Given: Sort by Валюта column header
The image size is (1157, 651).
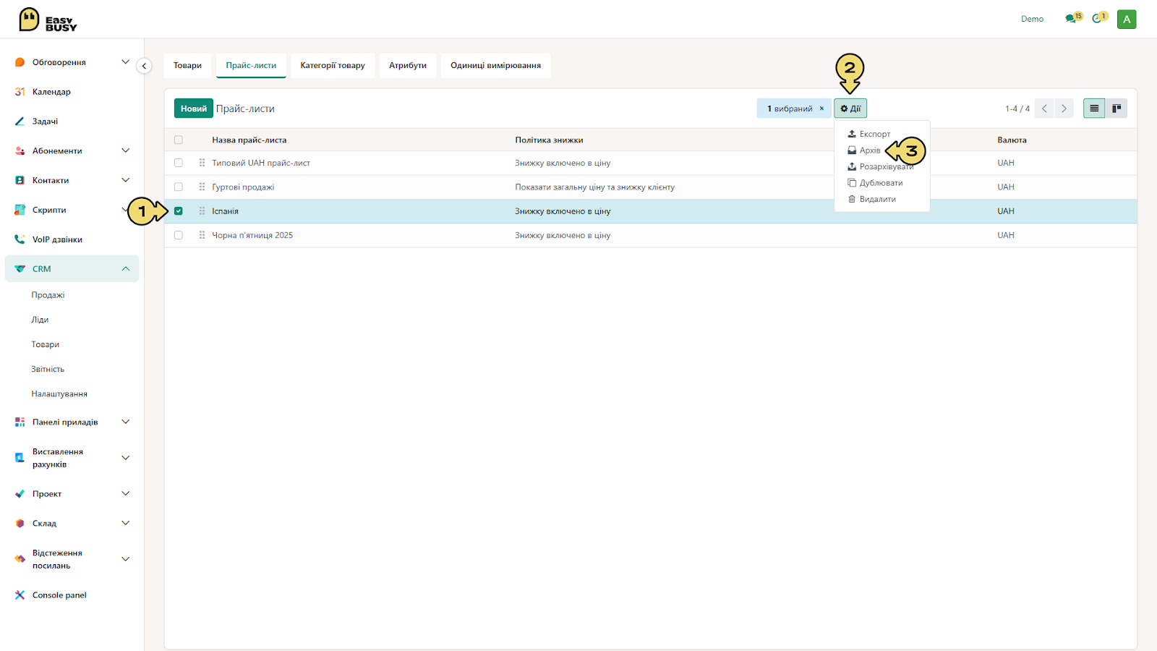Looking at the screenshot, I should (x=1012, y=140).
